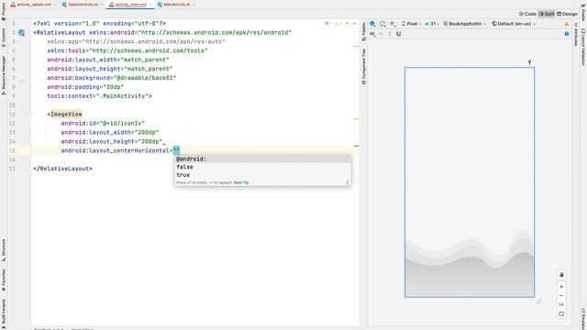
Task: Open the Default (en-us) locale dropdown
Action: coord(514,24)
